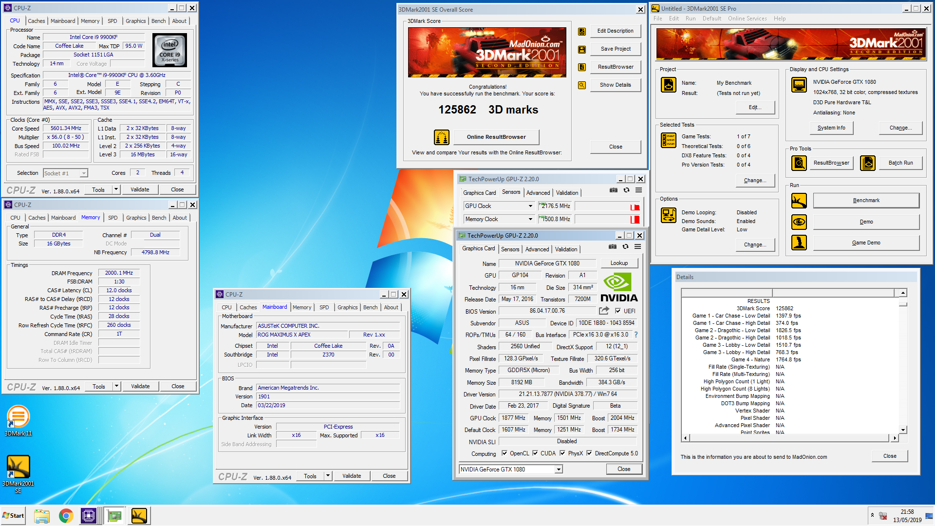Viewport: 935px width, 526px height.
Task: Open the Run menu in 3DMark2001
Action: (x=691, y=19)
